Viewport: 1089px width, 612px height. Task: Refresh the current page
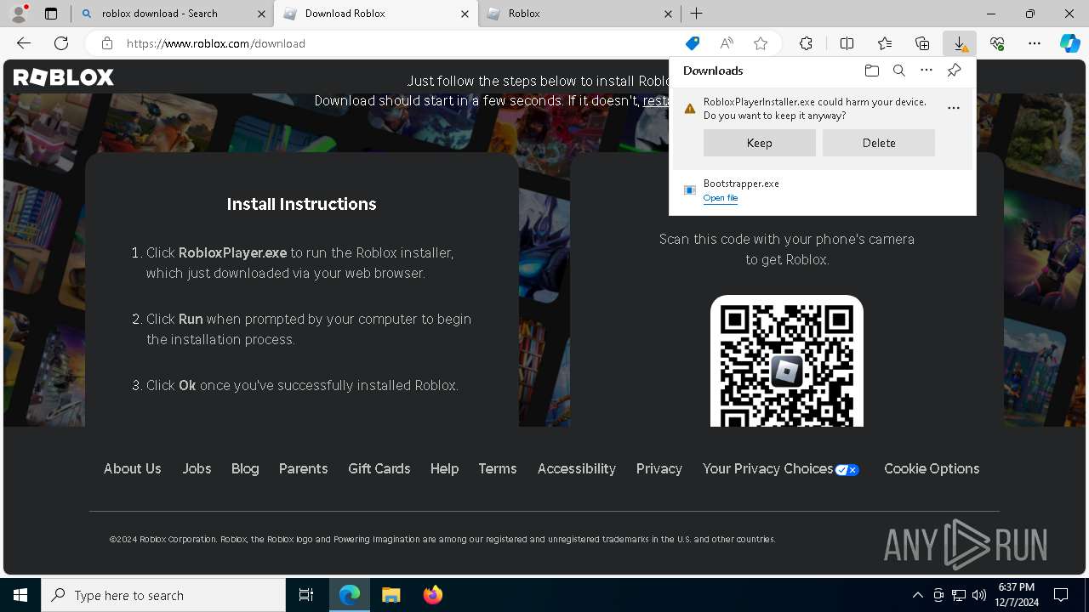[x=61, y=43]
